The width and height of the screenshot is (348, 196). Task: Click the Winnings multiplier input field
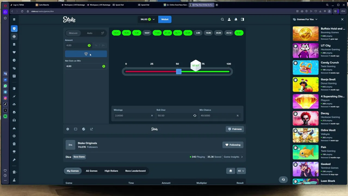coord(134,115)
